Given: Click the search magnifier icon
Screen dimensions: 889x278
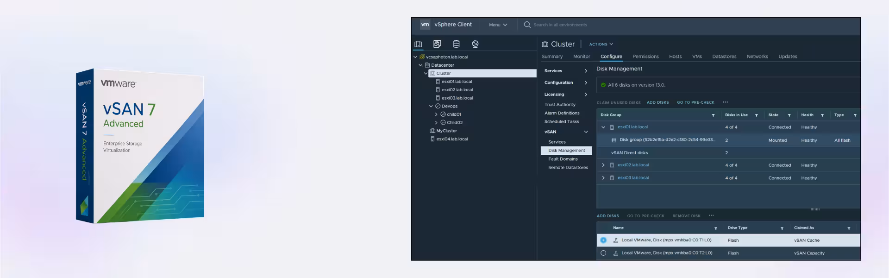Looking at the screenshot, I should 527,25.
